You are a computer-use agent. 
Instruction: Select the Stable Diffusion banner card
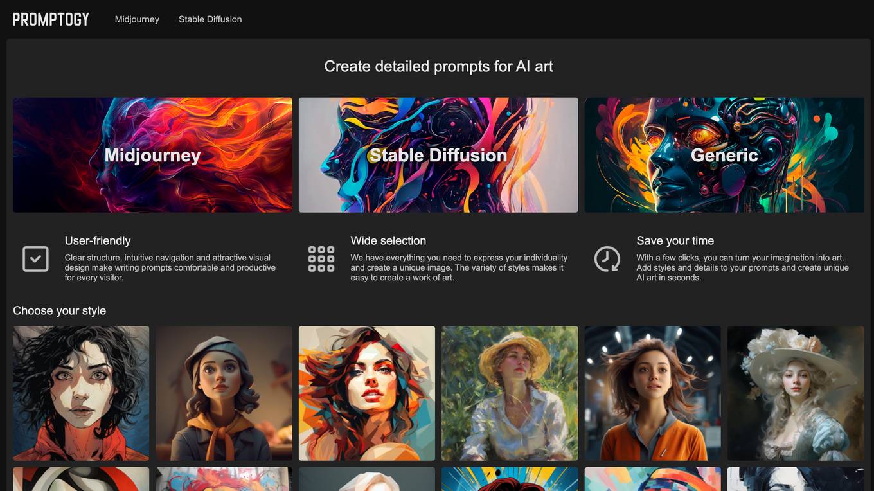[438, 155]
